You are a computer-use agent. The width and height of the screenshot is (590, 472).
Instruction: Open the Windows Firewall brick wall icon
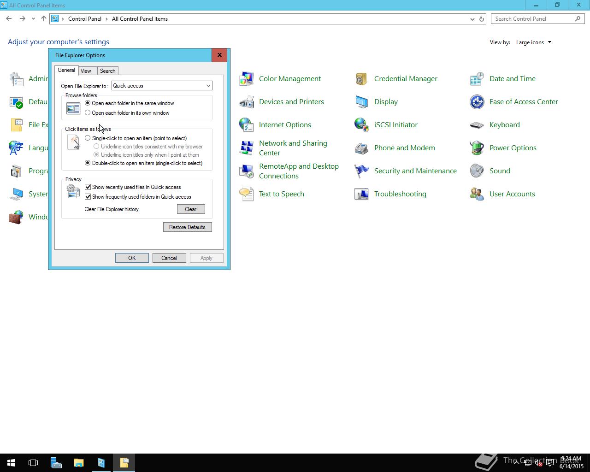[x=16, y=217]
